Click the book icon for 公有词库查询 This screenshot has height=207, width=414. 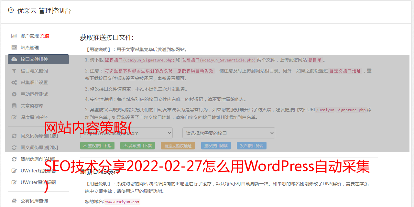coord(14,201)
